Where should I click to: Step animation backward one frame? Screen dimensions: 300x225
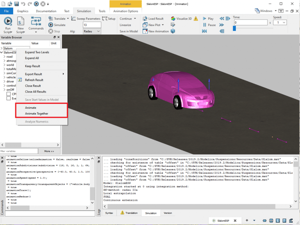pyautogui.click(x=222, y=31)
